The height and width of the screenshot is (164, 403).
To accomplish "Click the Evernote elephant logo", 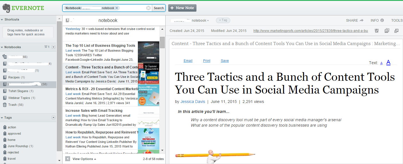I will point(6,8).
